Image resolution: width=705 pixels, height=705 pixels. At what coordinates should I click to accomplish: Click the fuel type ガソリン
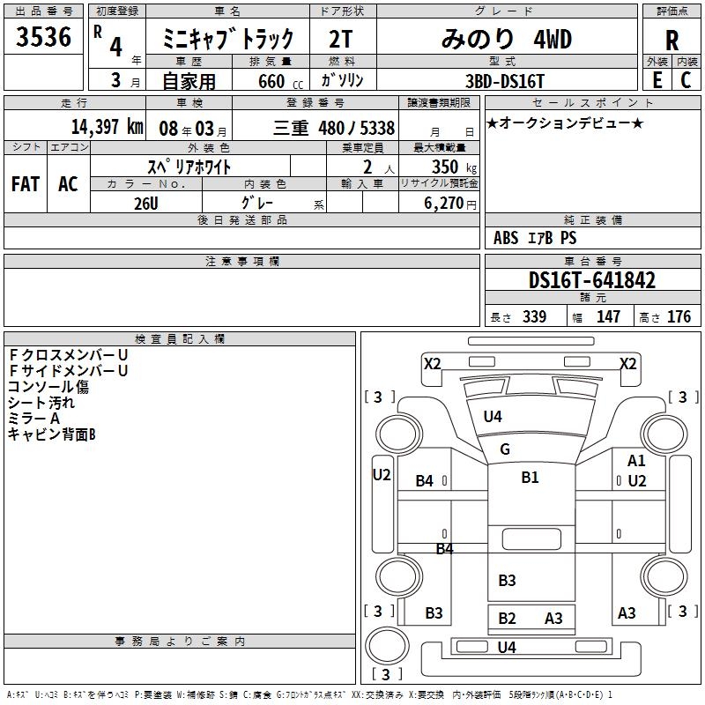pyautogui.click(x=342, y=80)
